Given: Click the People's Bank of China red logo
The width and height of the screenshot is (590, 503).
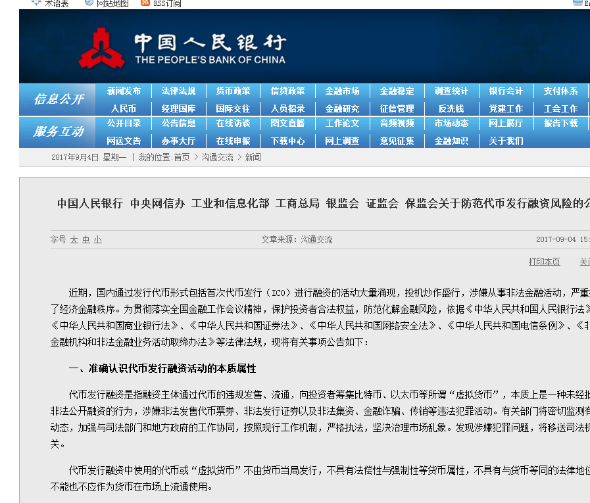Looking at the screenshot, I should [101, 48].
